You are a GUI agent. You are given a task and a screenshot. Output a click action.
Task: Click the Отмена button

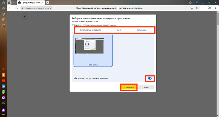(146, 87)
